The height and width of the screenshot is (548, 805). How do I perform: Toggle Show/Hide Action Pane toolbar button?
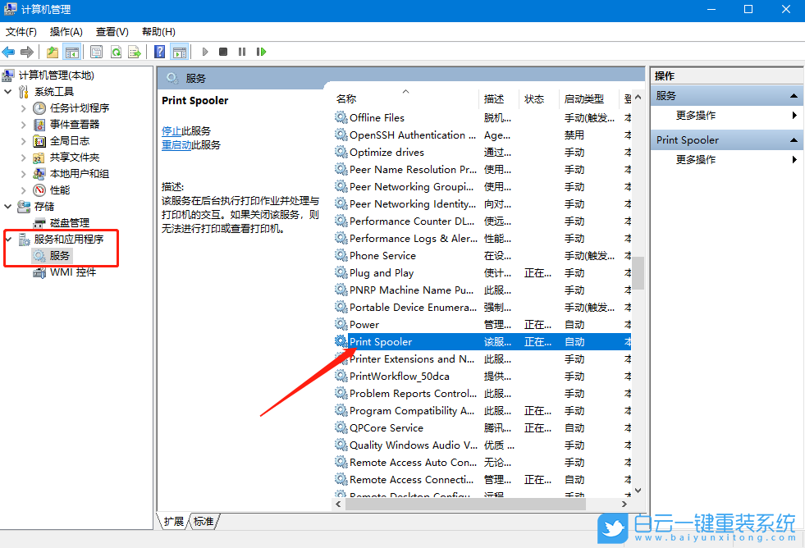click(180, 52)
